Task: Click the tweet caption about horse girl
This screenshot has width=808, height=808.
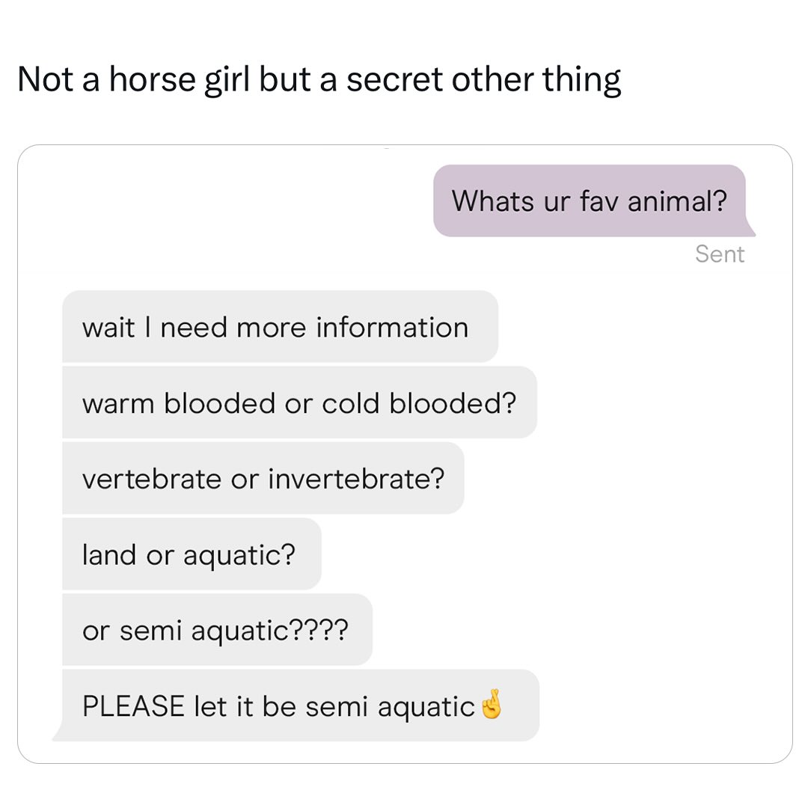Action: click(319, 80)
